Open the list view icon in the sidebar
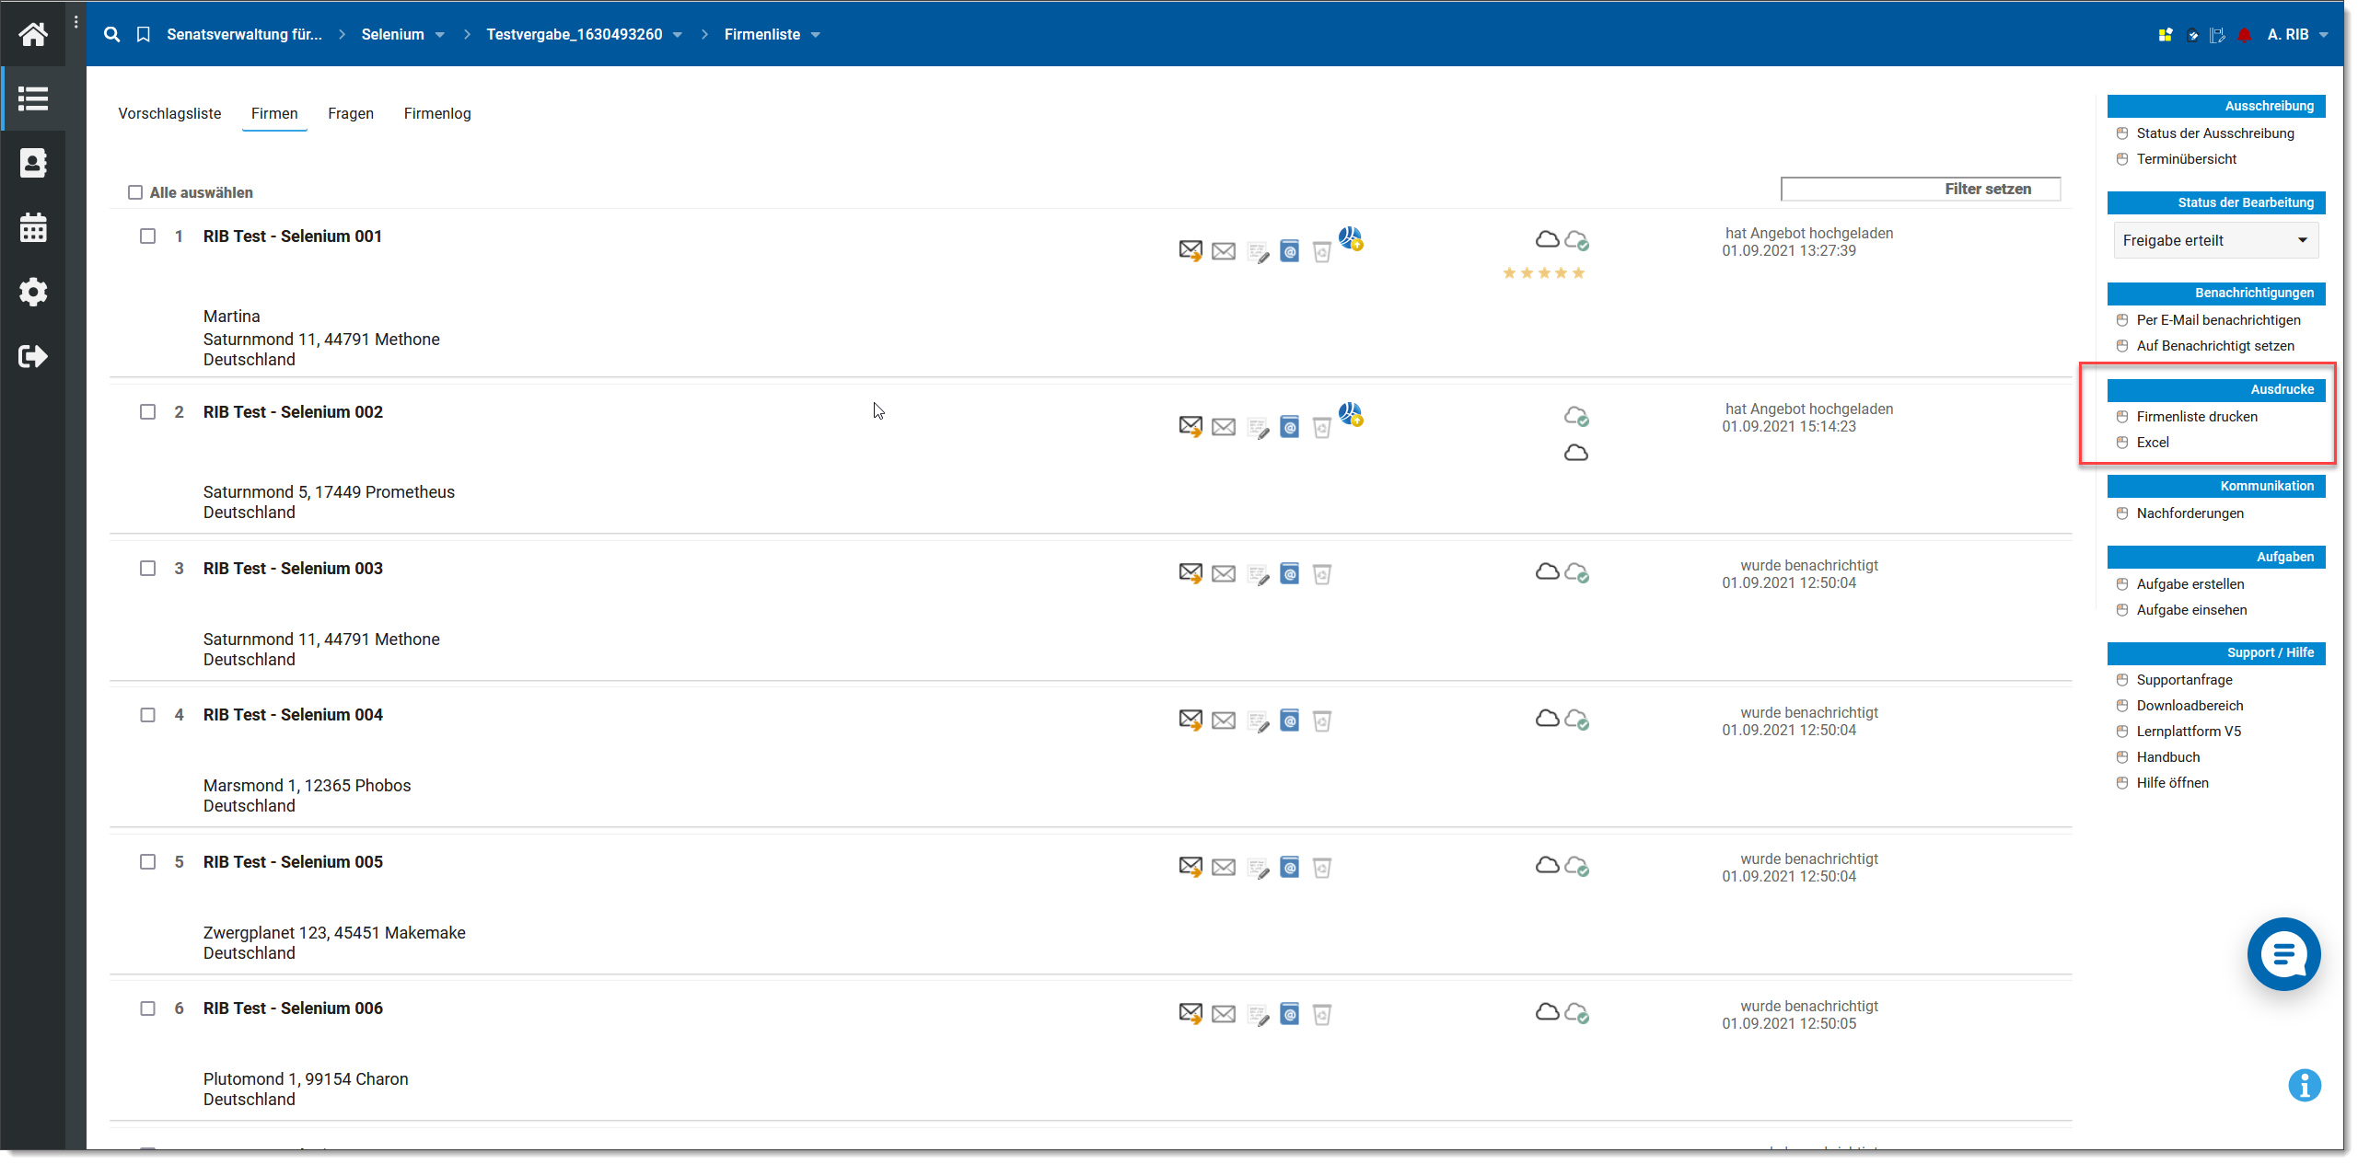Viewport: 2358px width, 1164px height. point(33,98)
